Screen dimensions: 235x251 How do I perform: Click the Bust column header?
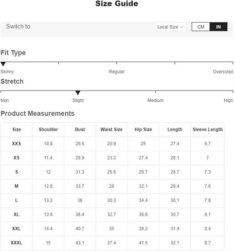(x=80, y=130)
